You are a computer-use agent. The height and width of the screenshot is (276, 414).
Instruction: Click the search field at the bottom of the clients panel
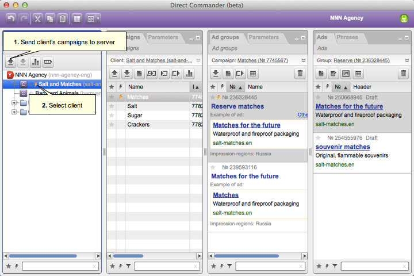pyautogui.click(x=60, y=266)
